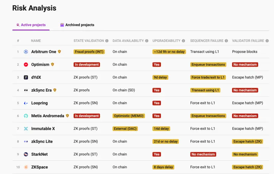
Task: Click the Upgradeability info icon
Action: [x=183, y=41]
